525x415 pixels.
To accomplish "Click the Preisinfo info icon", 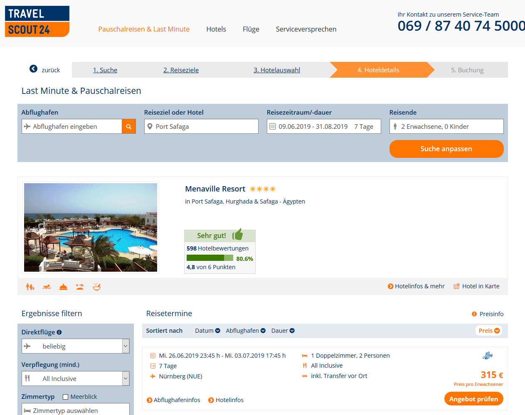I will [474, 314].
